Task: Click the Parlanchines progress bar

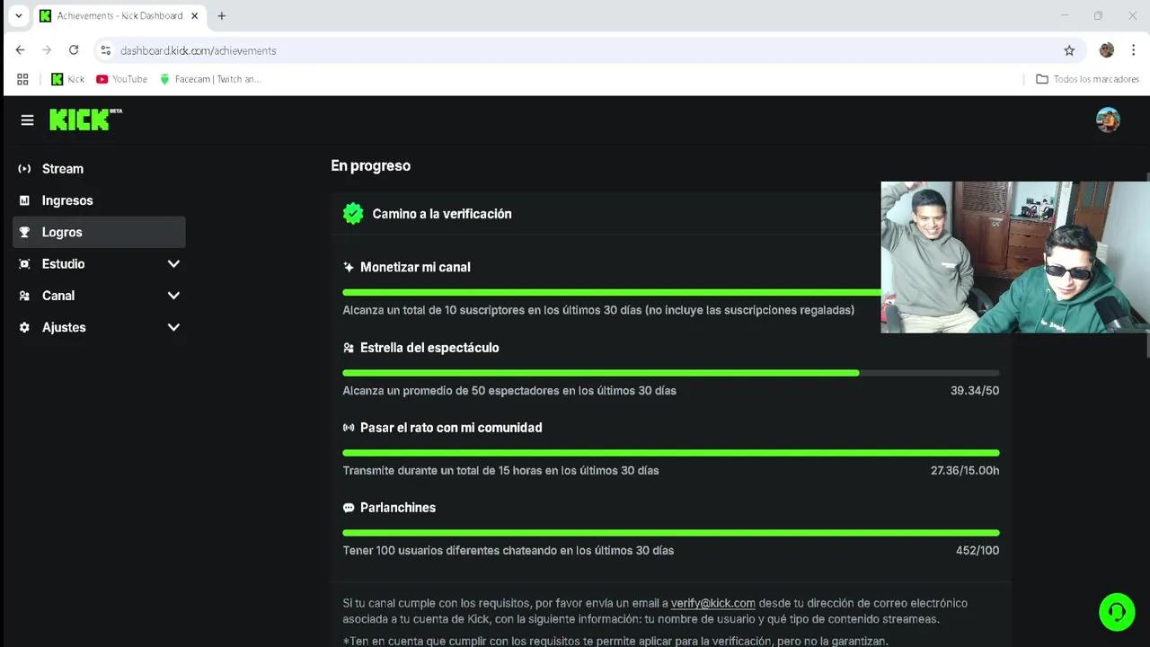Action: pyautogui.click(x=670, y=533)
